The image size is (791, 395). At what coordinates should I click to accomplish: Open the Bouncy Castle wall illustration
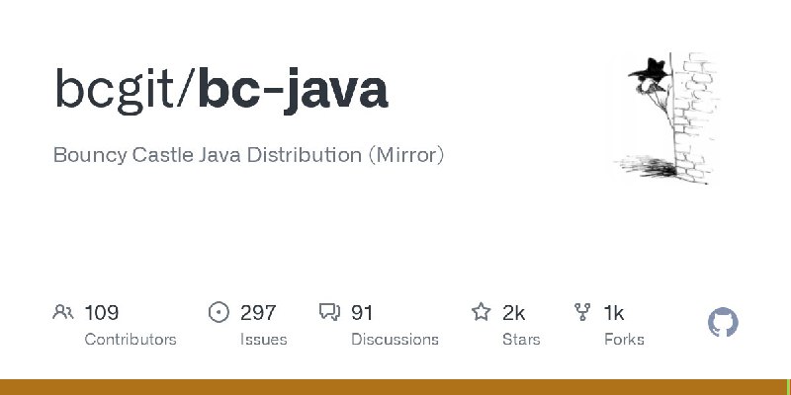pos(666,118)
